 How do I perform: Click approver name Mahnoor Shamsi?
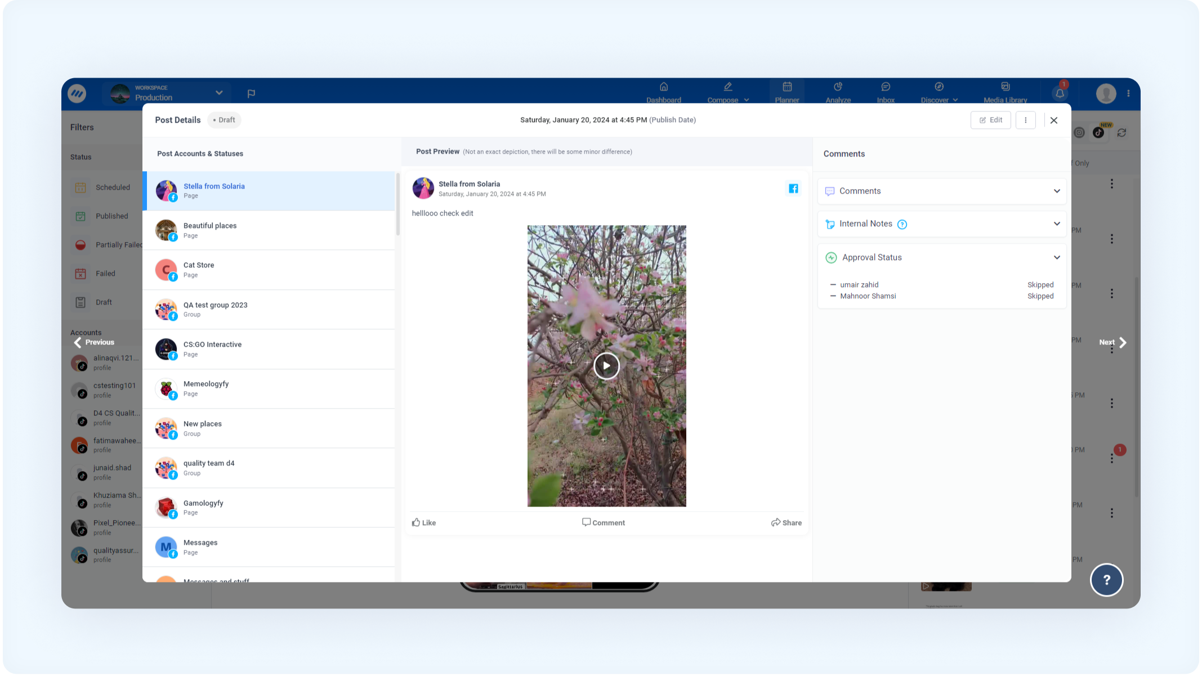pos(868,296)
